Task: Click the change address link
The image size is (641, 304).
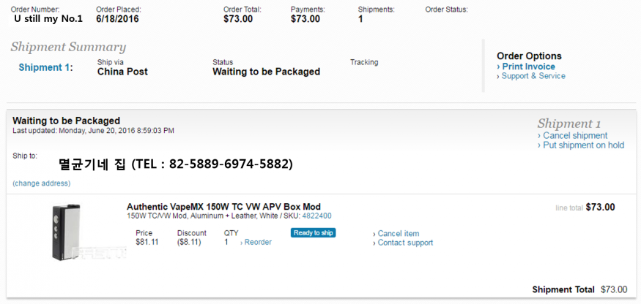Action: (x=41, y=183)
